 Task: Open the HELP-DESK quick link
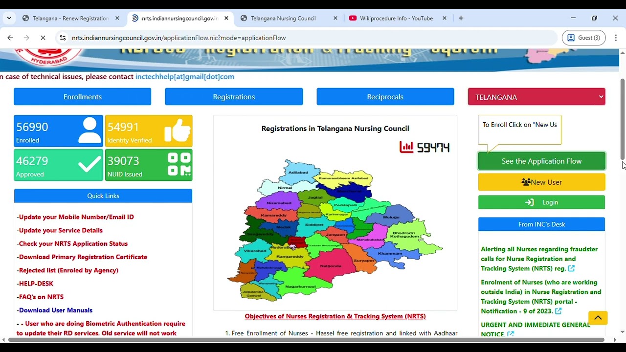pos(35,284)
